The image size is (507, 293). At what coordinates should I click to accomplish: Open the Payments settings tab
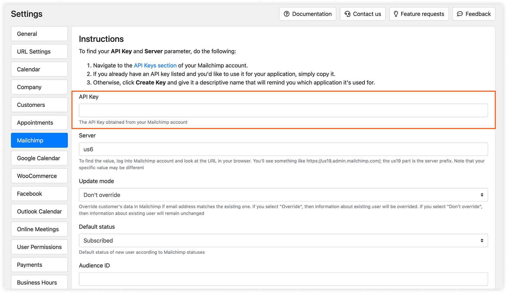[39, 265]
